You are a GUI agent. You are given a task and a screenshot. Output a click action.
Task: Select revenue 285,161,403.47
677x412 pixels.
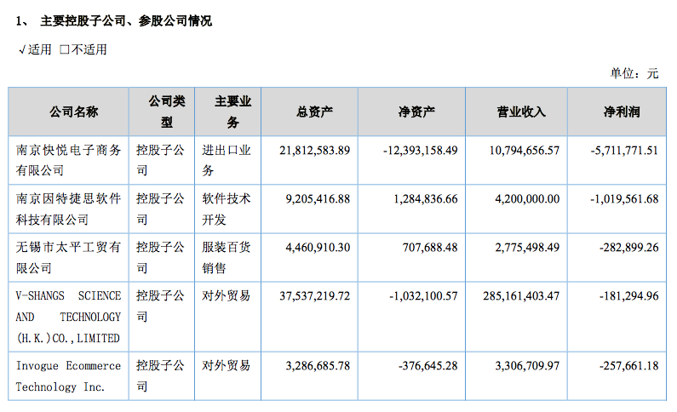click(x=521, y=296)
